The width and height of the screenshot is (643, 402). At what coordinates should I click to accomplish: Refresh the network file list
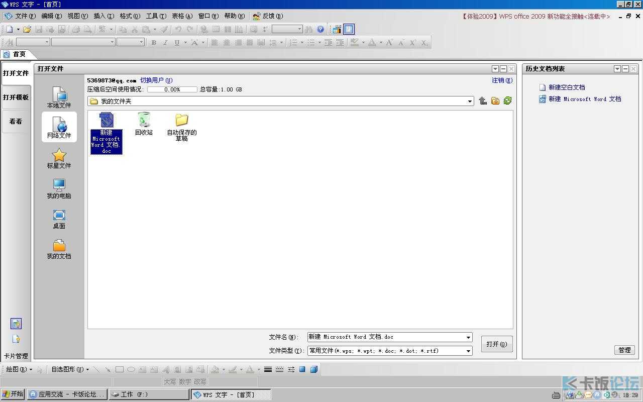(507, 101)
